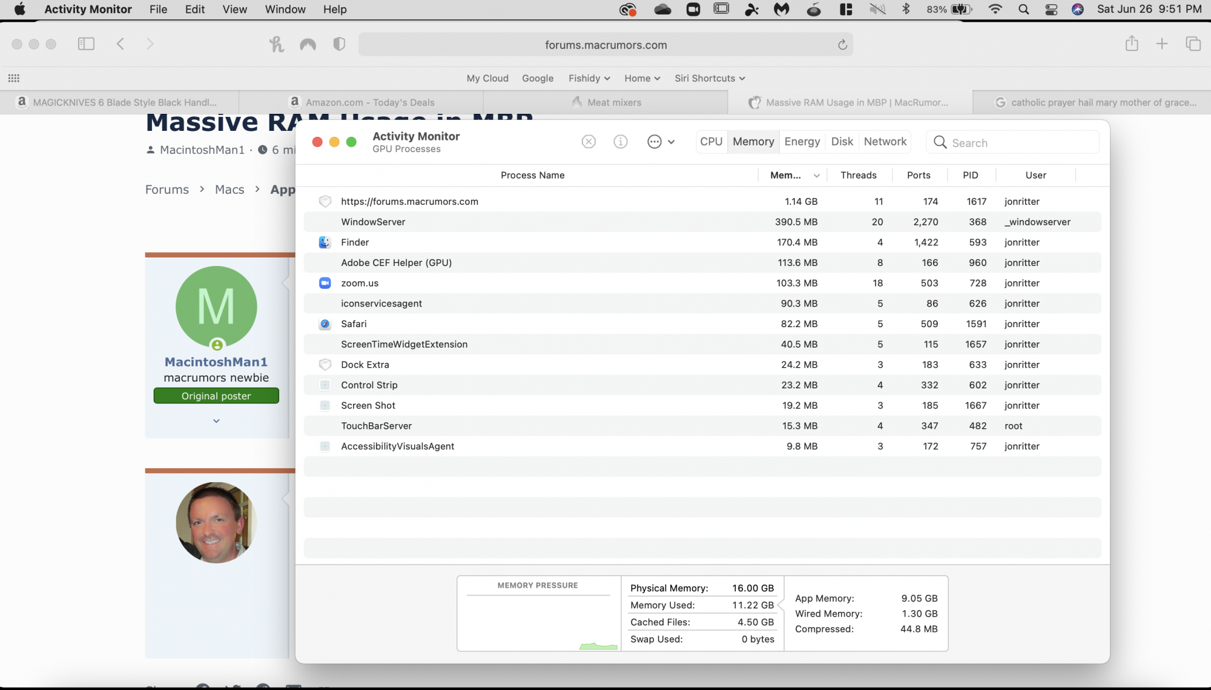Open Safari tab overview icon
This screenshot has height=690, width=1211.
pos(1193,44)
